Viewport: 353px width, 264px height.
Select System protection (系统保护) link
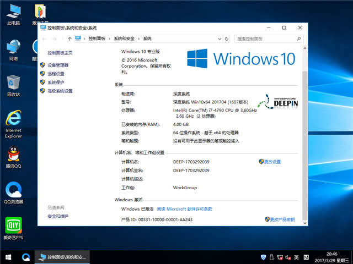point(55,82)
